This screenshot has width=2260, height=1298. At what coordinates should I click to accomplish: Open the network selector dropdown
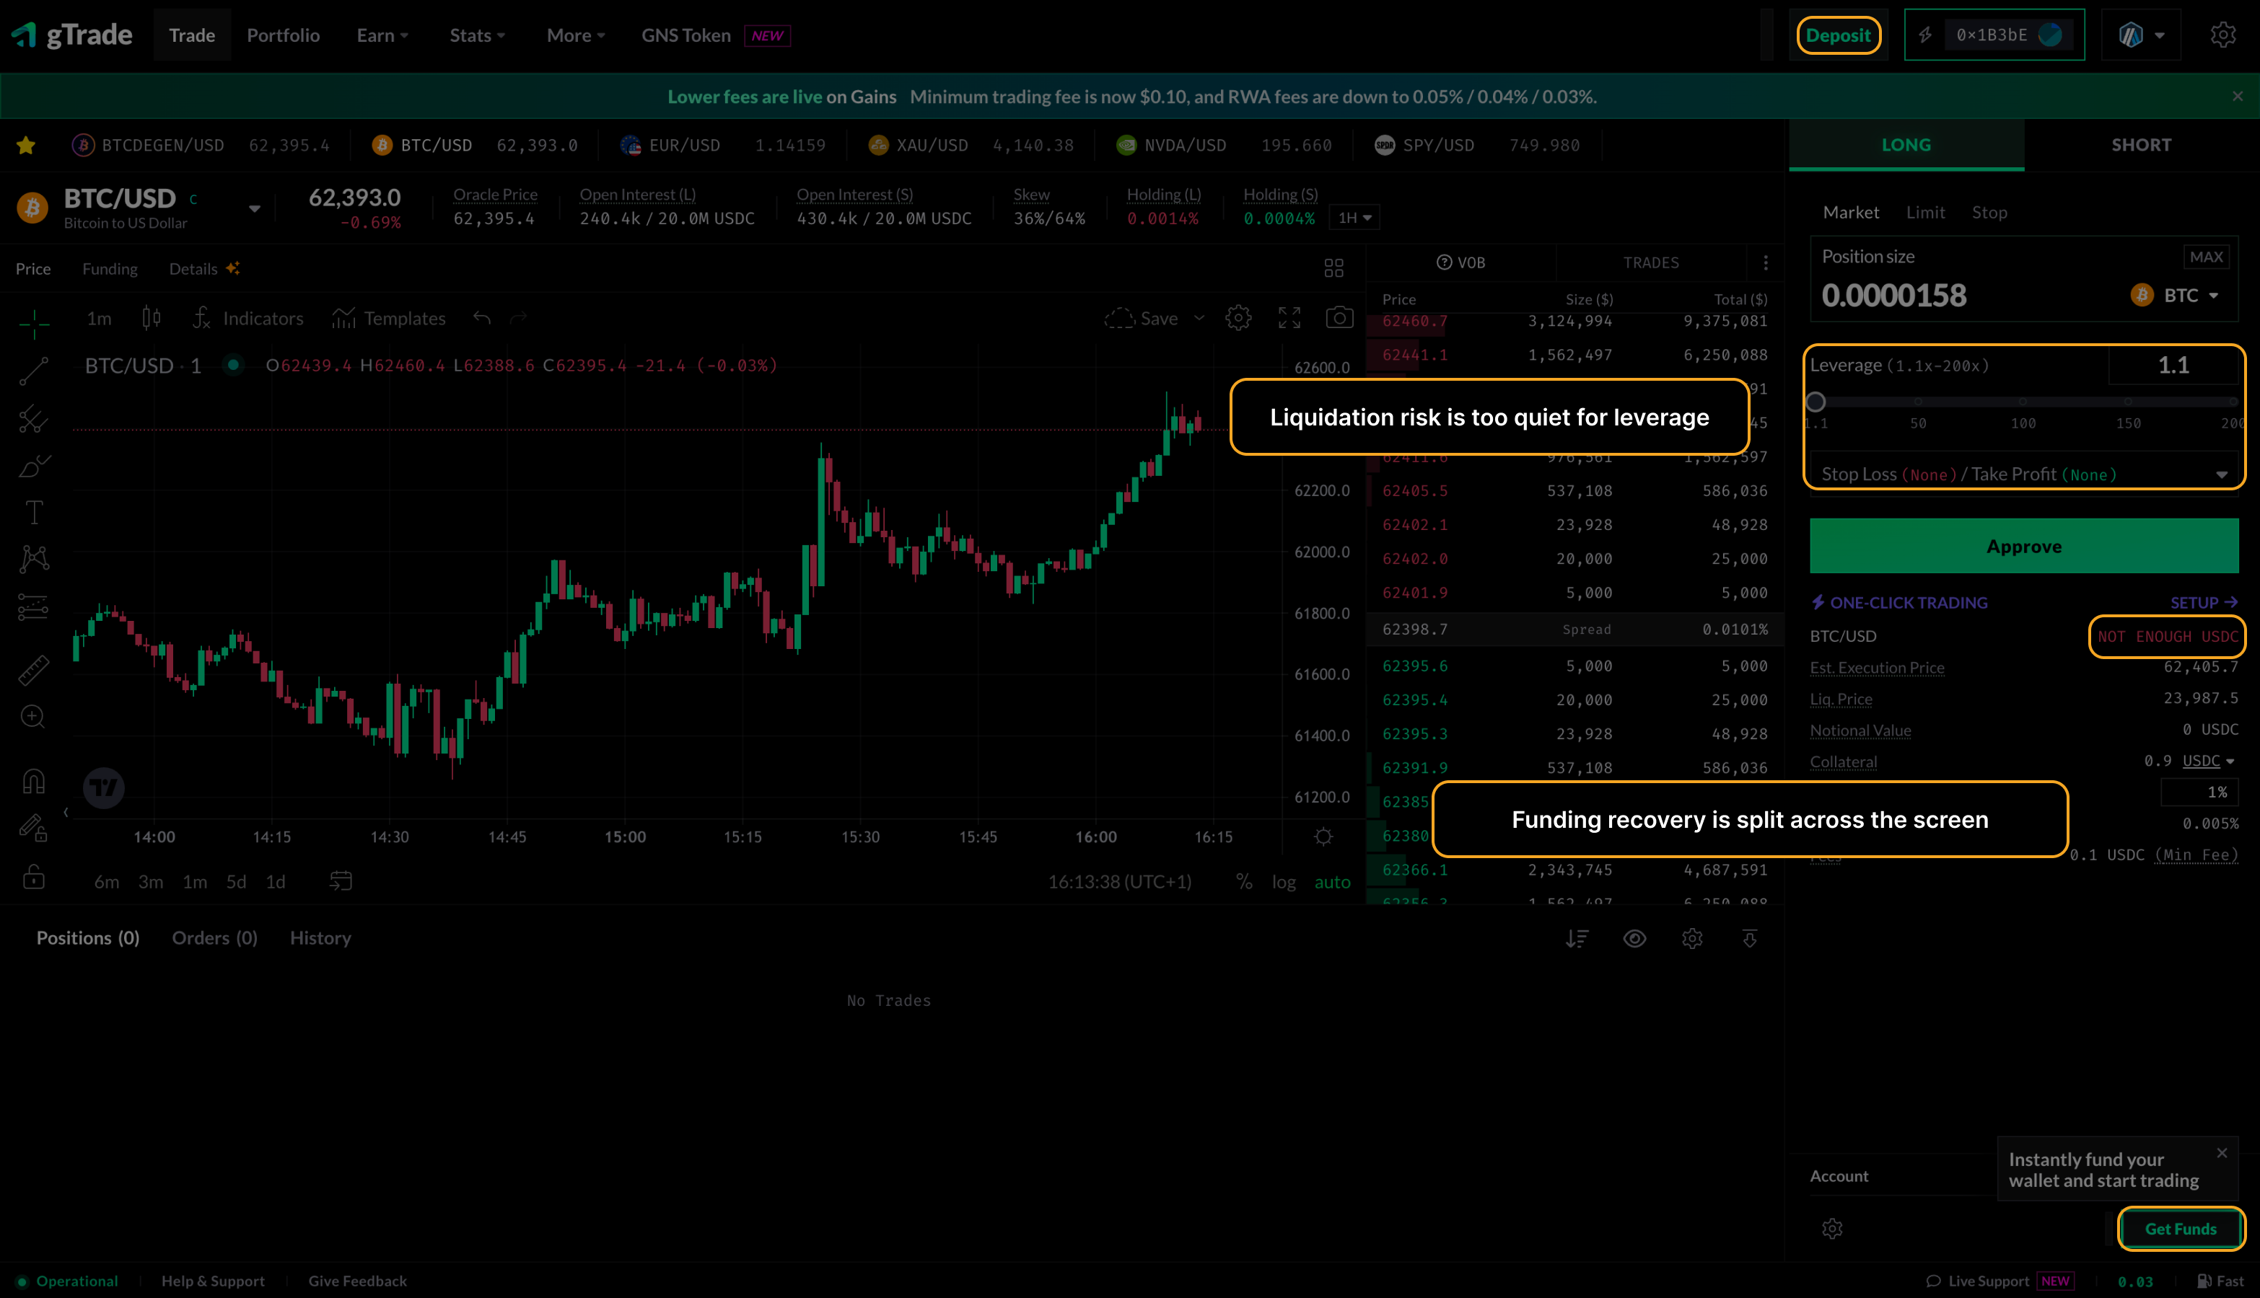pos(2140,35)
